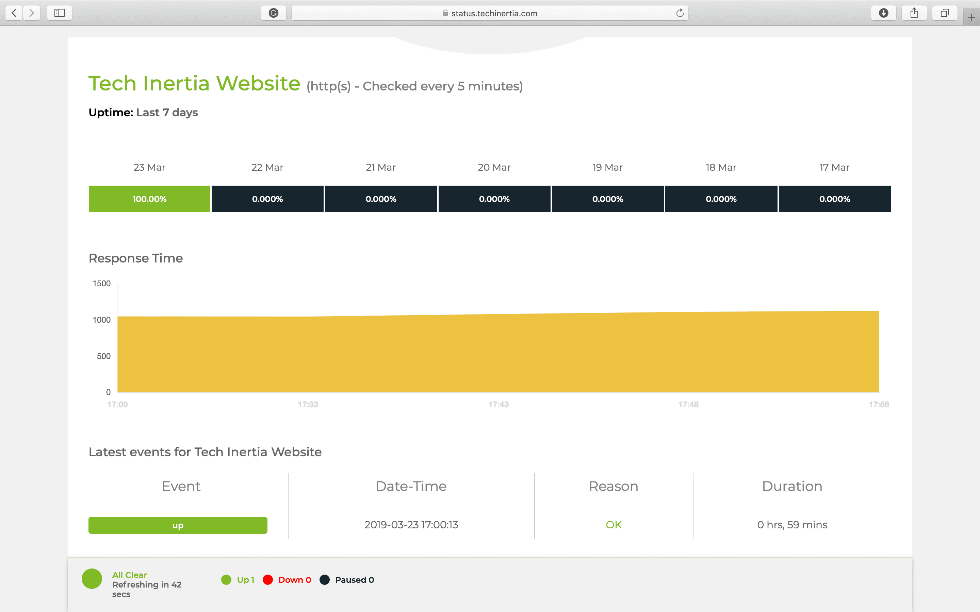Click the padlock icon in address bar
The height and width of the screenshot is (612, 980).
445,13
